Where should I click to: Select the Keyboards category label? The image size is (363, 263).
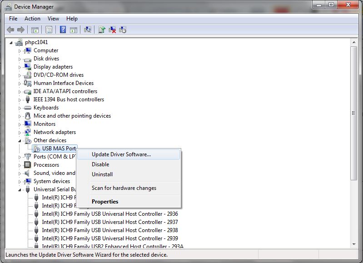(x=46, y=108)
